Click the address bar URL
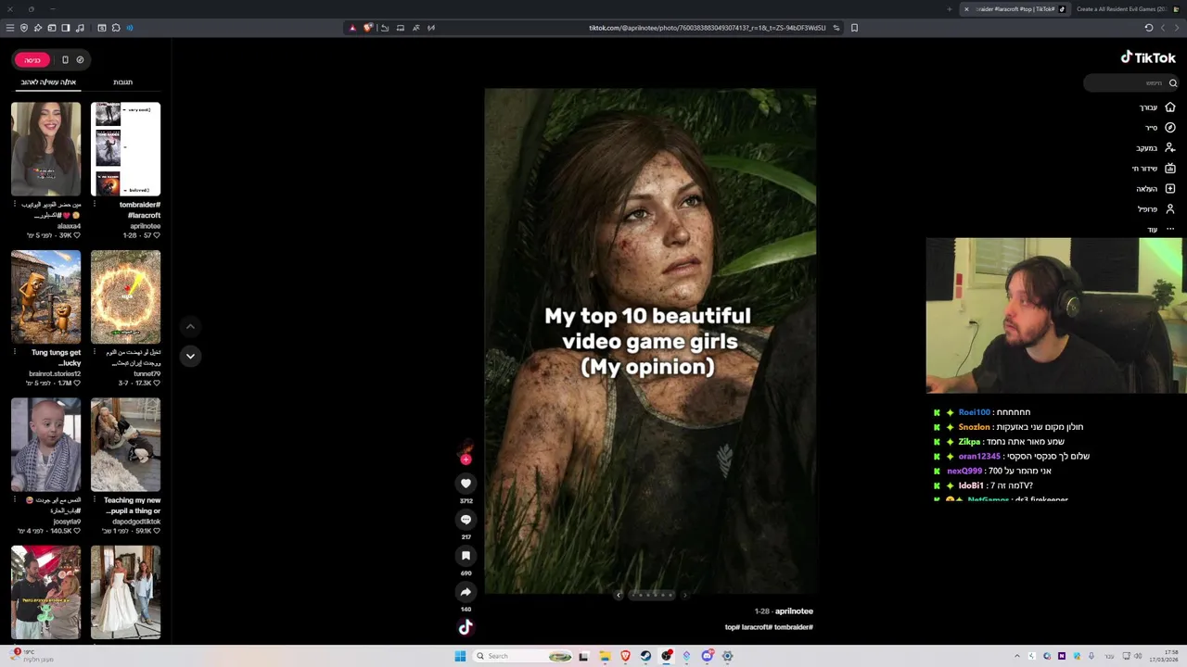This screenshot has width=1187, height=667. pyautogui.click(x=707, y=28)
